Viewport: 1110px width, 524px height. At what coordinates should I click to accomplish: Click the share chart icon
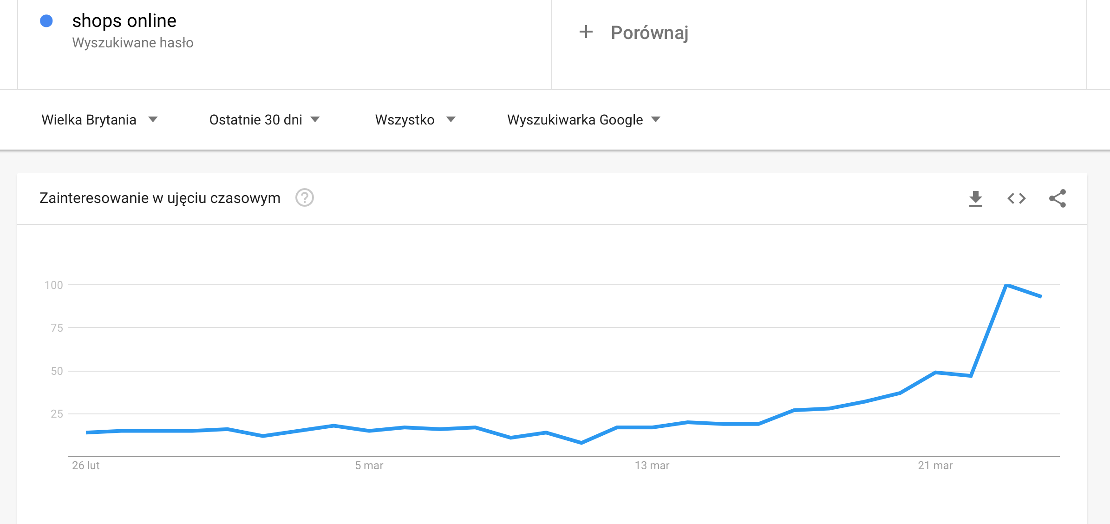[1058, 198]
